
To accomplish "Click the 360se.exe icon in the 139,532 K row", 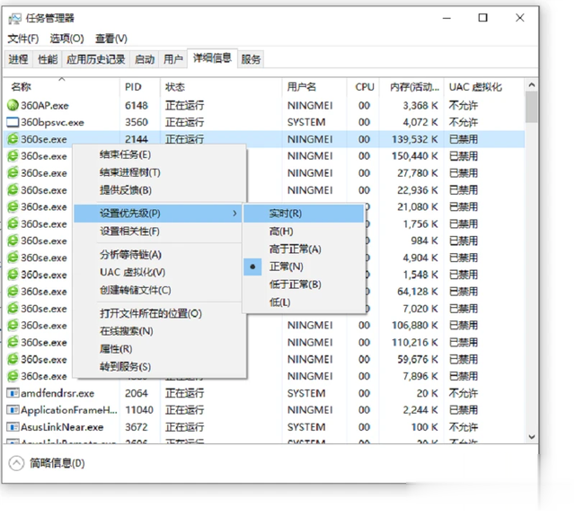I will (13, 139).
